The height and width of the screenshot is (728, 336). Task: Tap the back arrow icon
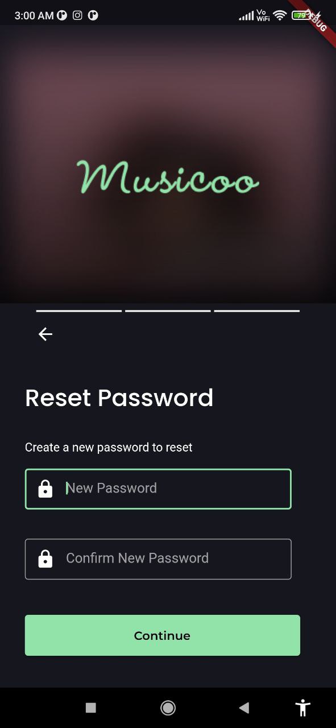click(45, 334)
